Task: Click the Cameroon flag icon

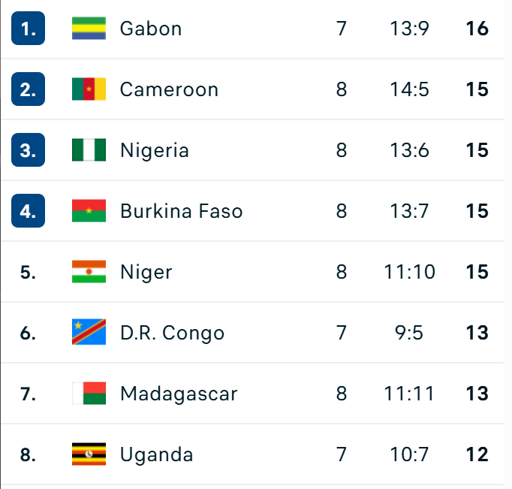Action: coord(89,89)
